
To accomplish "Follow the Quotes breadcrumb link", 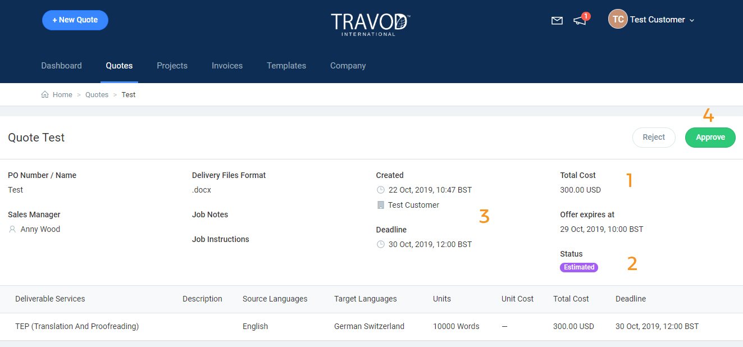I will coord(97,95).
